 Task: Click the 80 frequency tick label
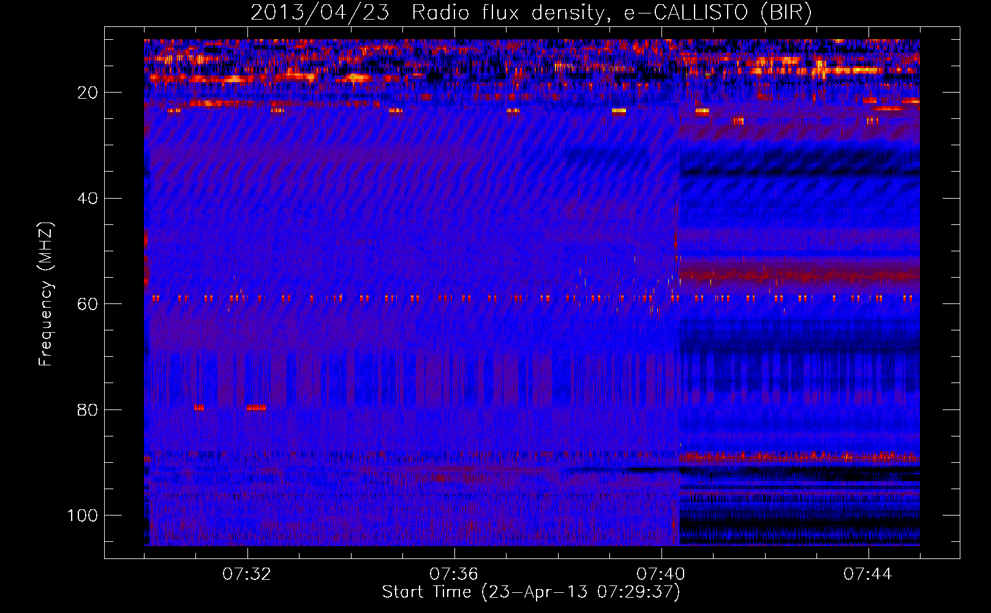[x=88, y=409]
